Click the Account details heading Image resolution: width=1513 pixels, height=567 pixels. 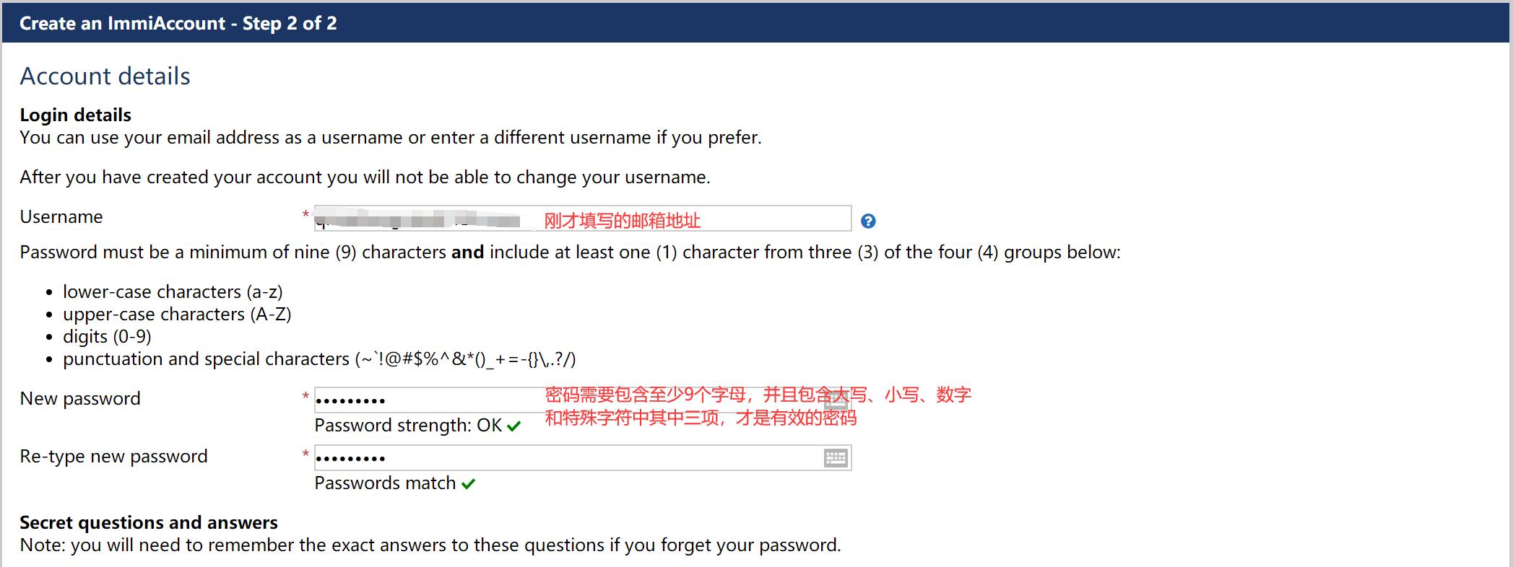[x=105, y=76]
